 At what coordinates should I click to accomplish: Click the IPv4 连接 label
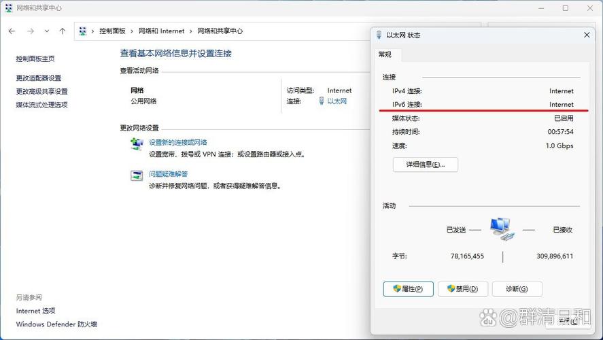407,91
